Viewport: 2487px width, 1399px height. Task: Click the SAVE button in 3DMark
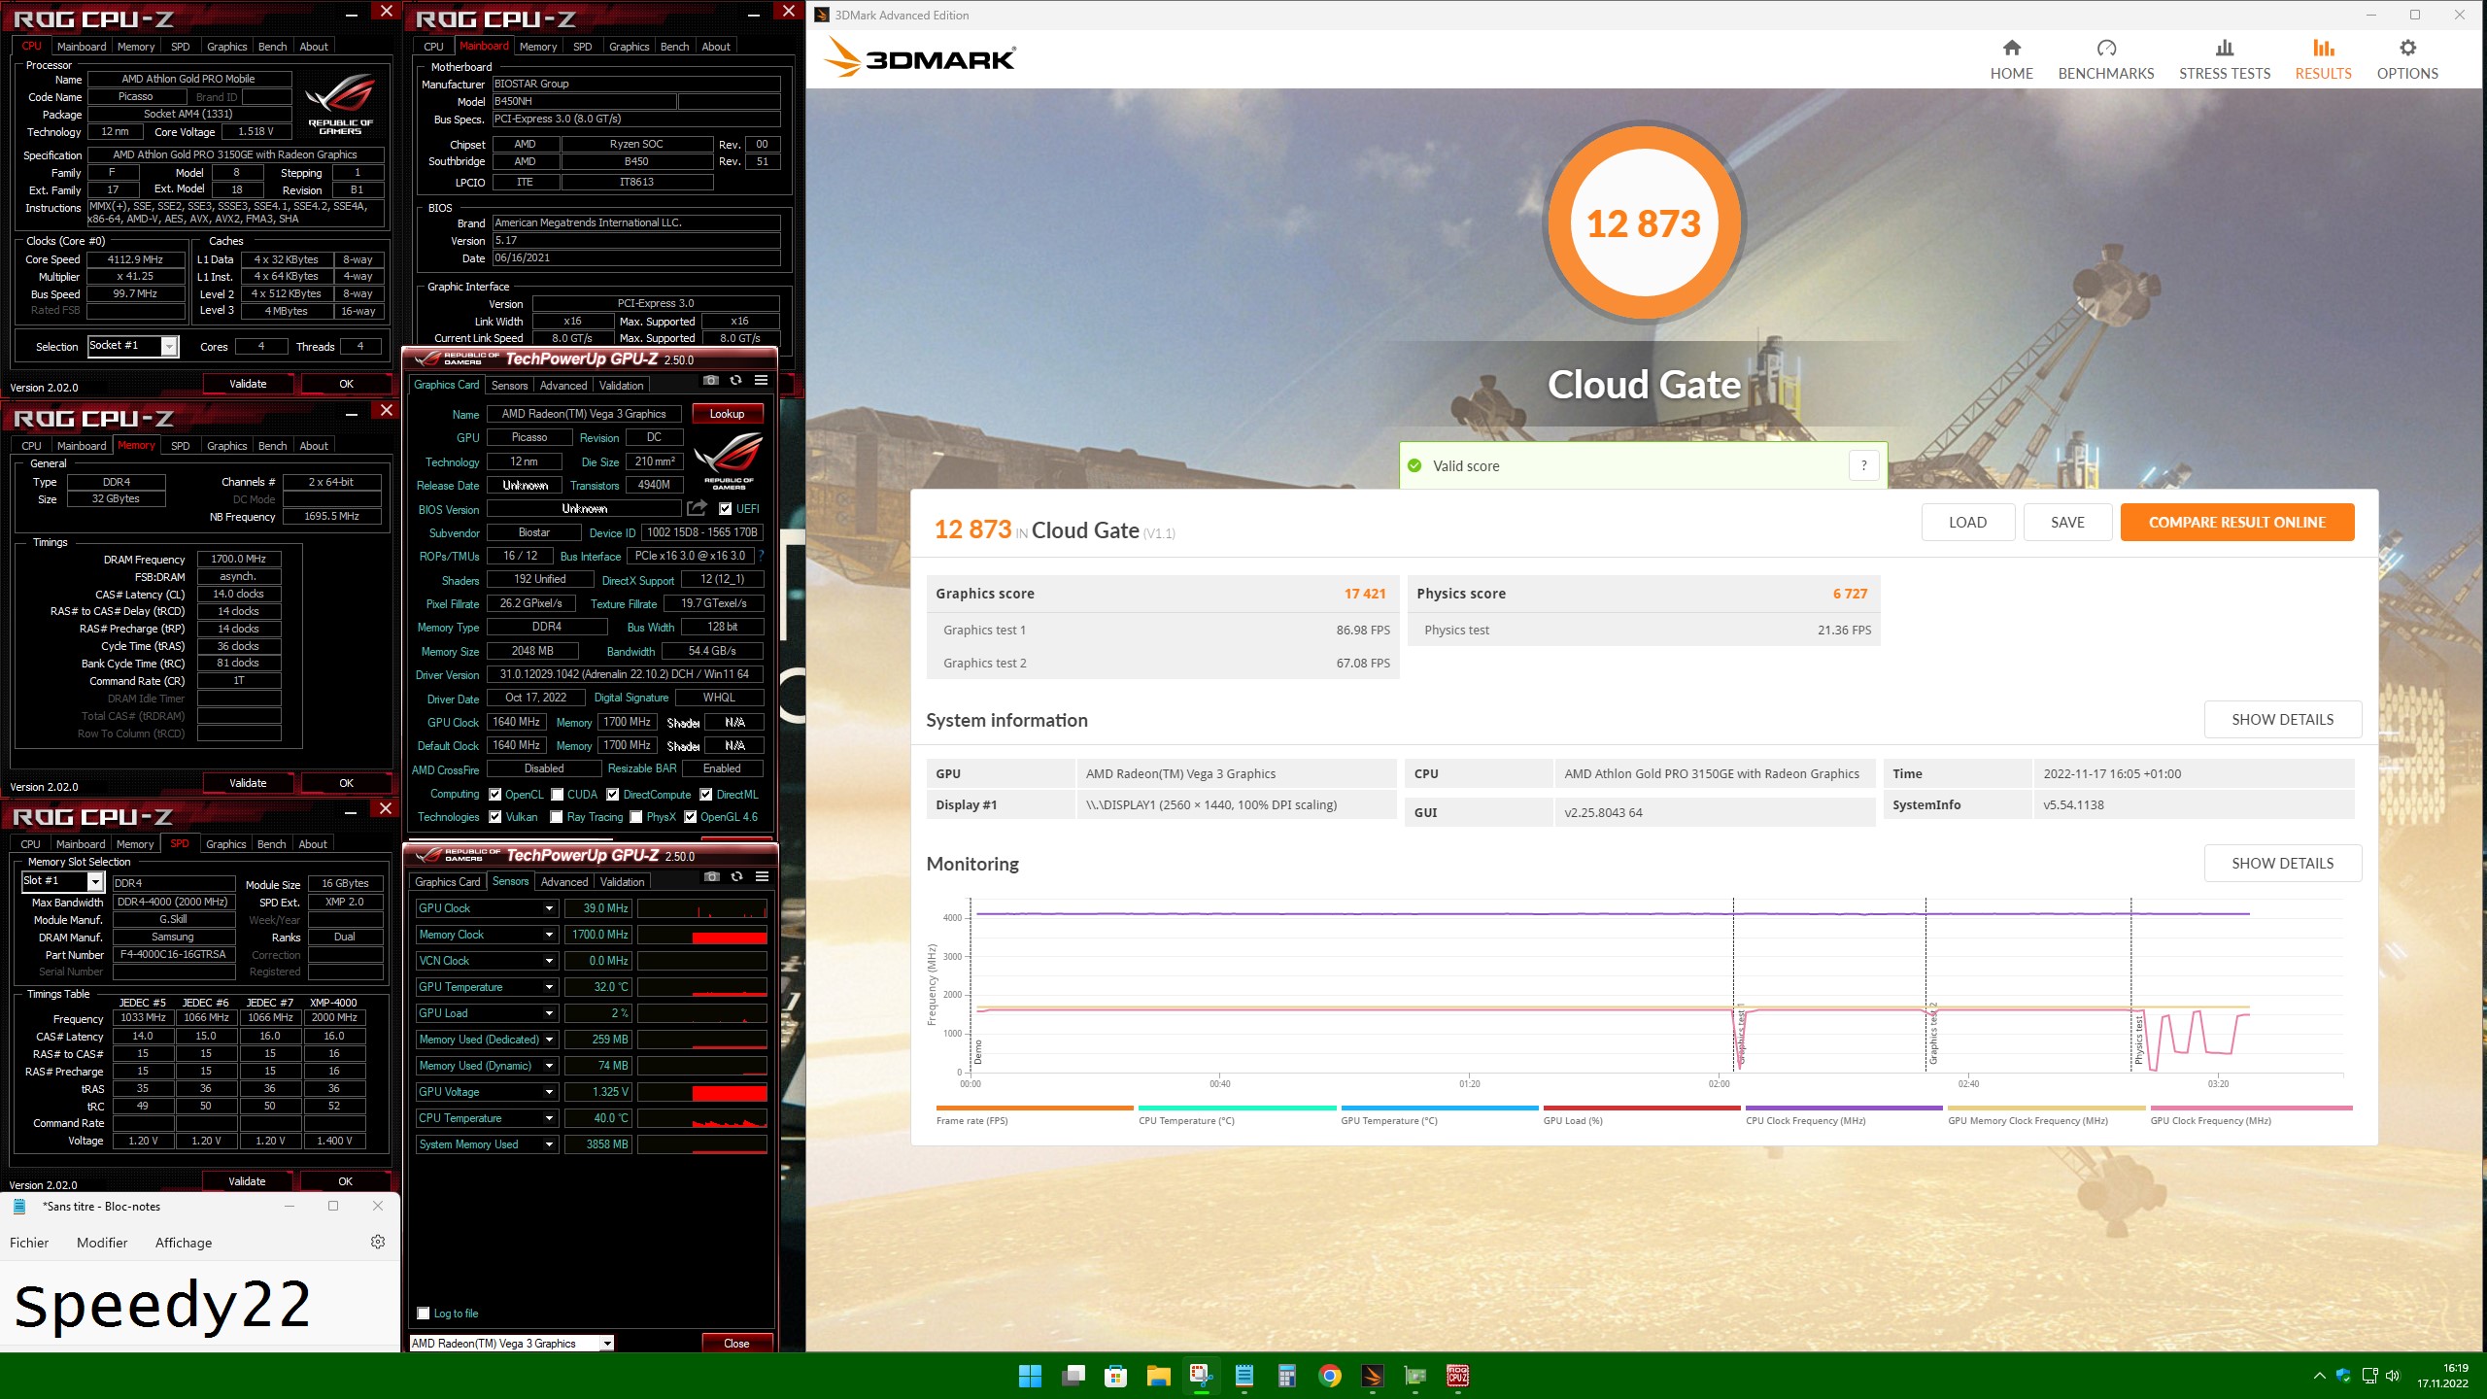click(x=2067, y=522)
